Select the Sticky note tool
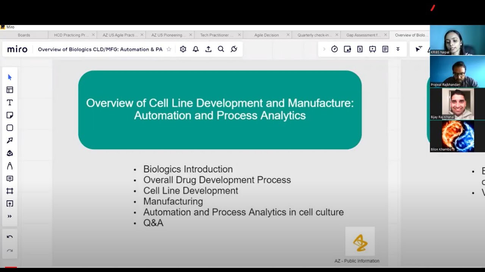 [10, 115]
